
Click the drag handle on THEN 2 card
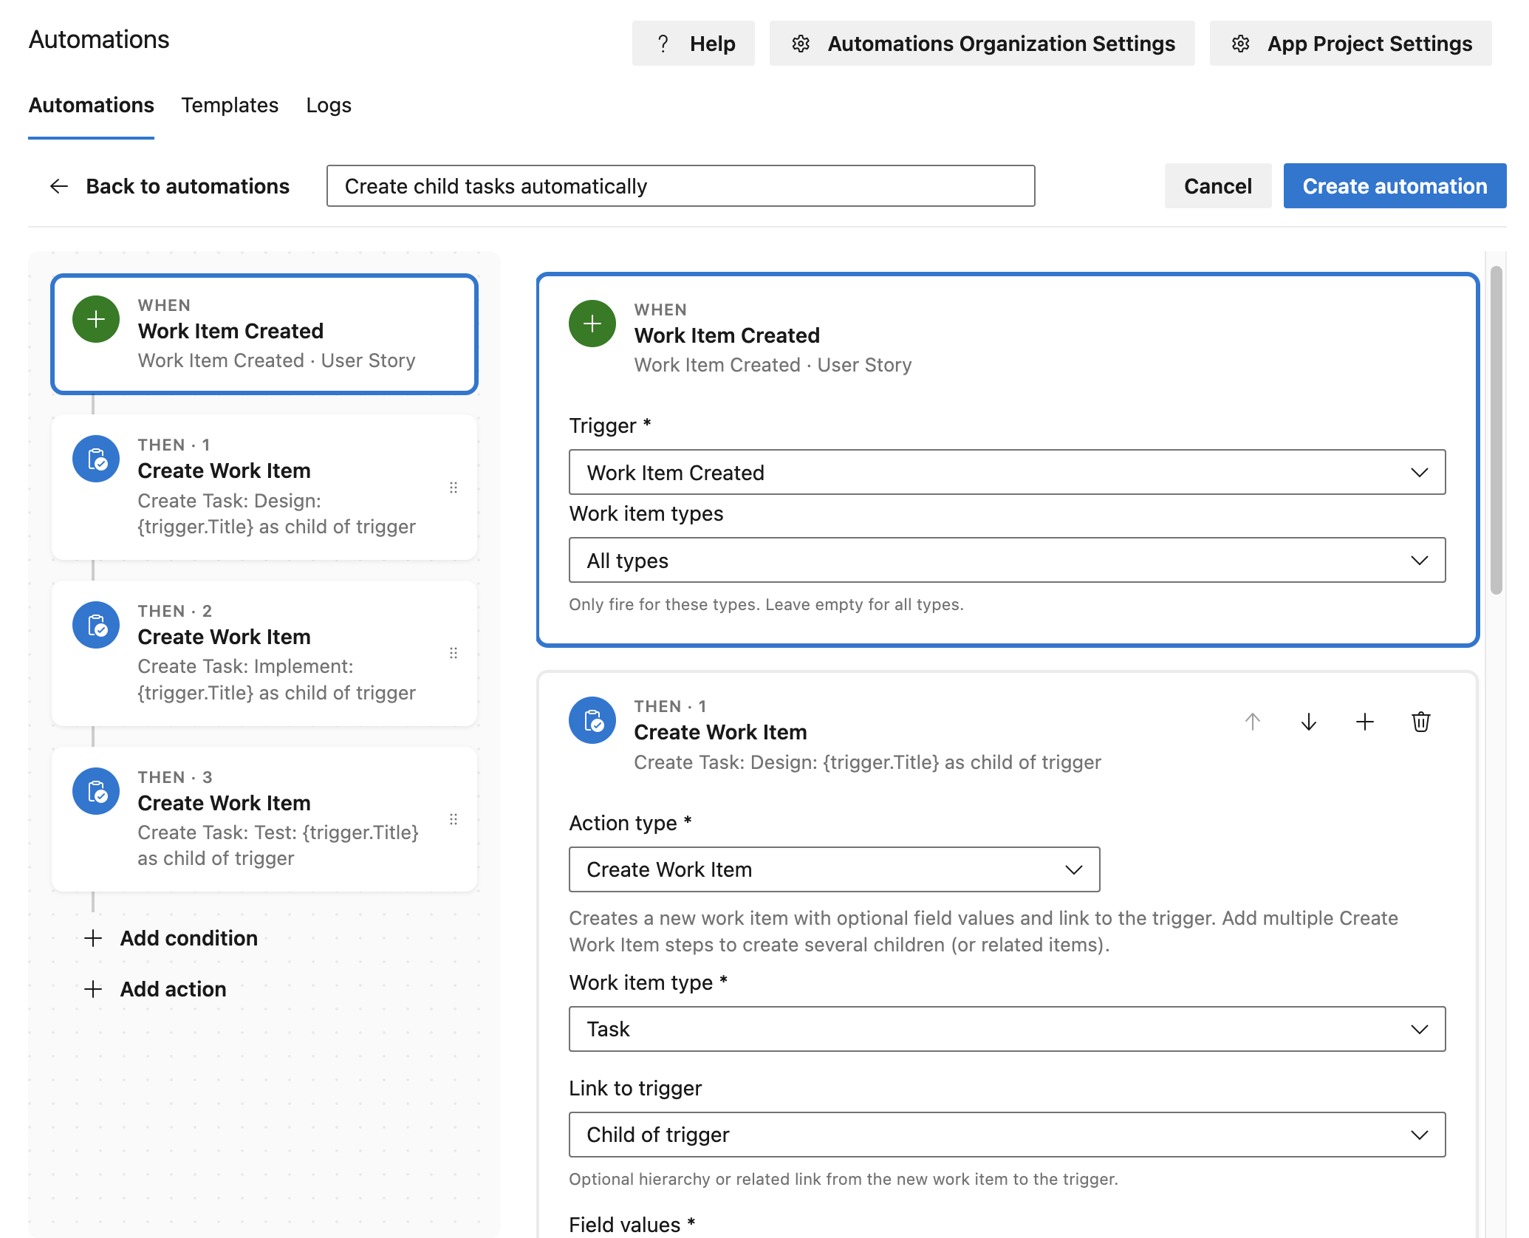(x=454, y=653)
